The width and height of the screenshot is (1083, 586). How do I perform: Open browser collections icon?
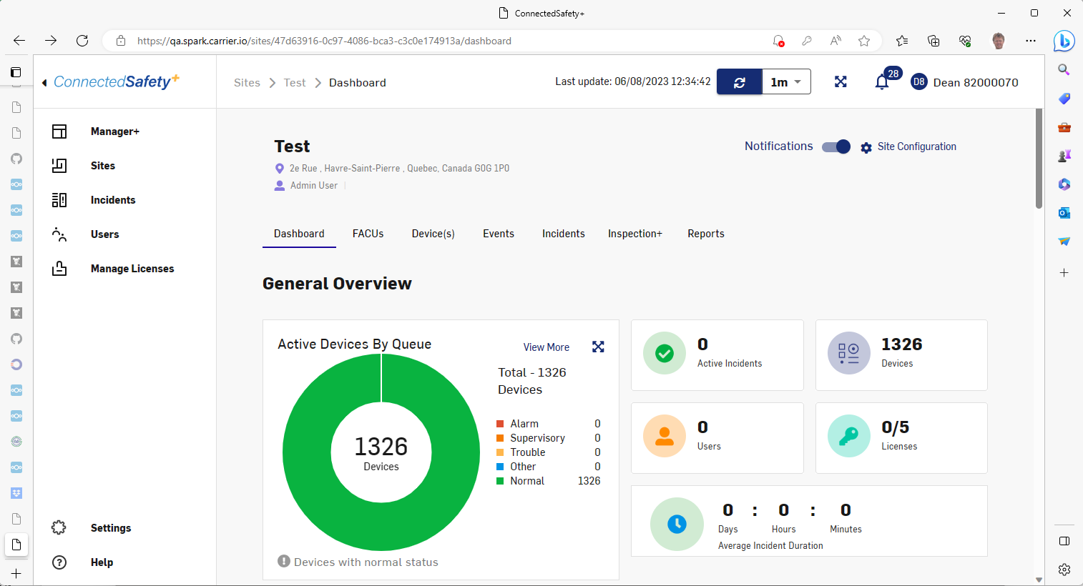(x=933, y=41)
